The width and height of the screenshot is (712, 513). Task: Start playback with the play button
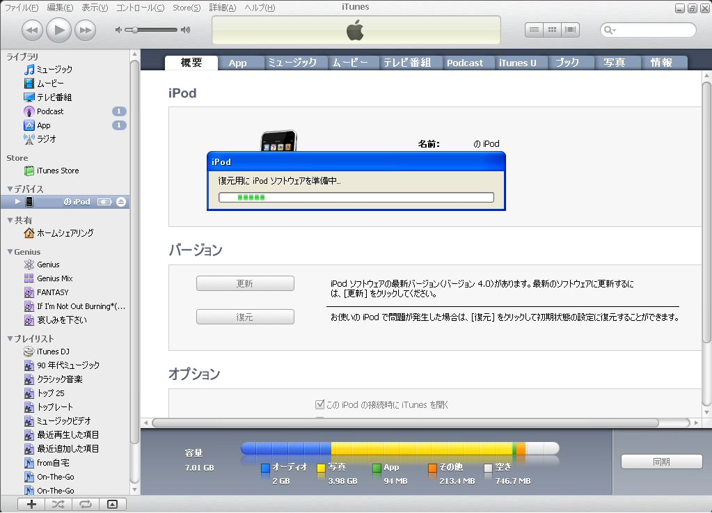[59, 31]
